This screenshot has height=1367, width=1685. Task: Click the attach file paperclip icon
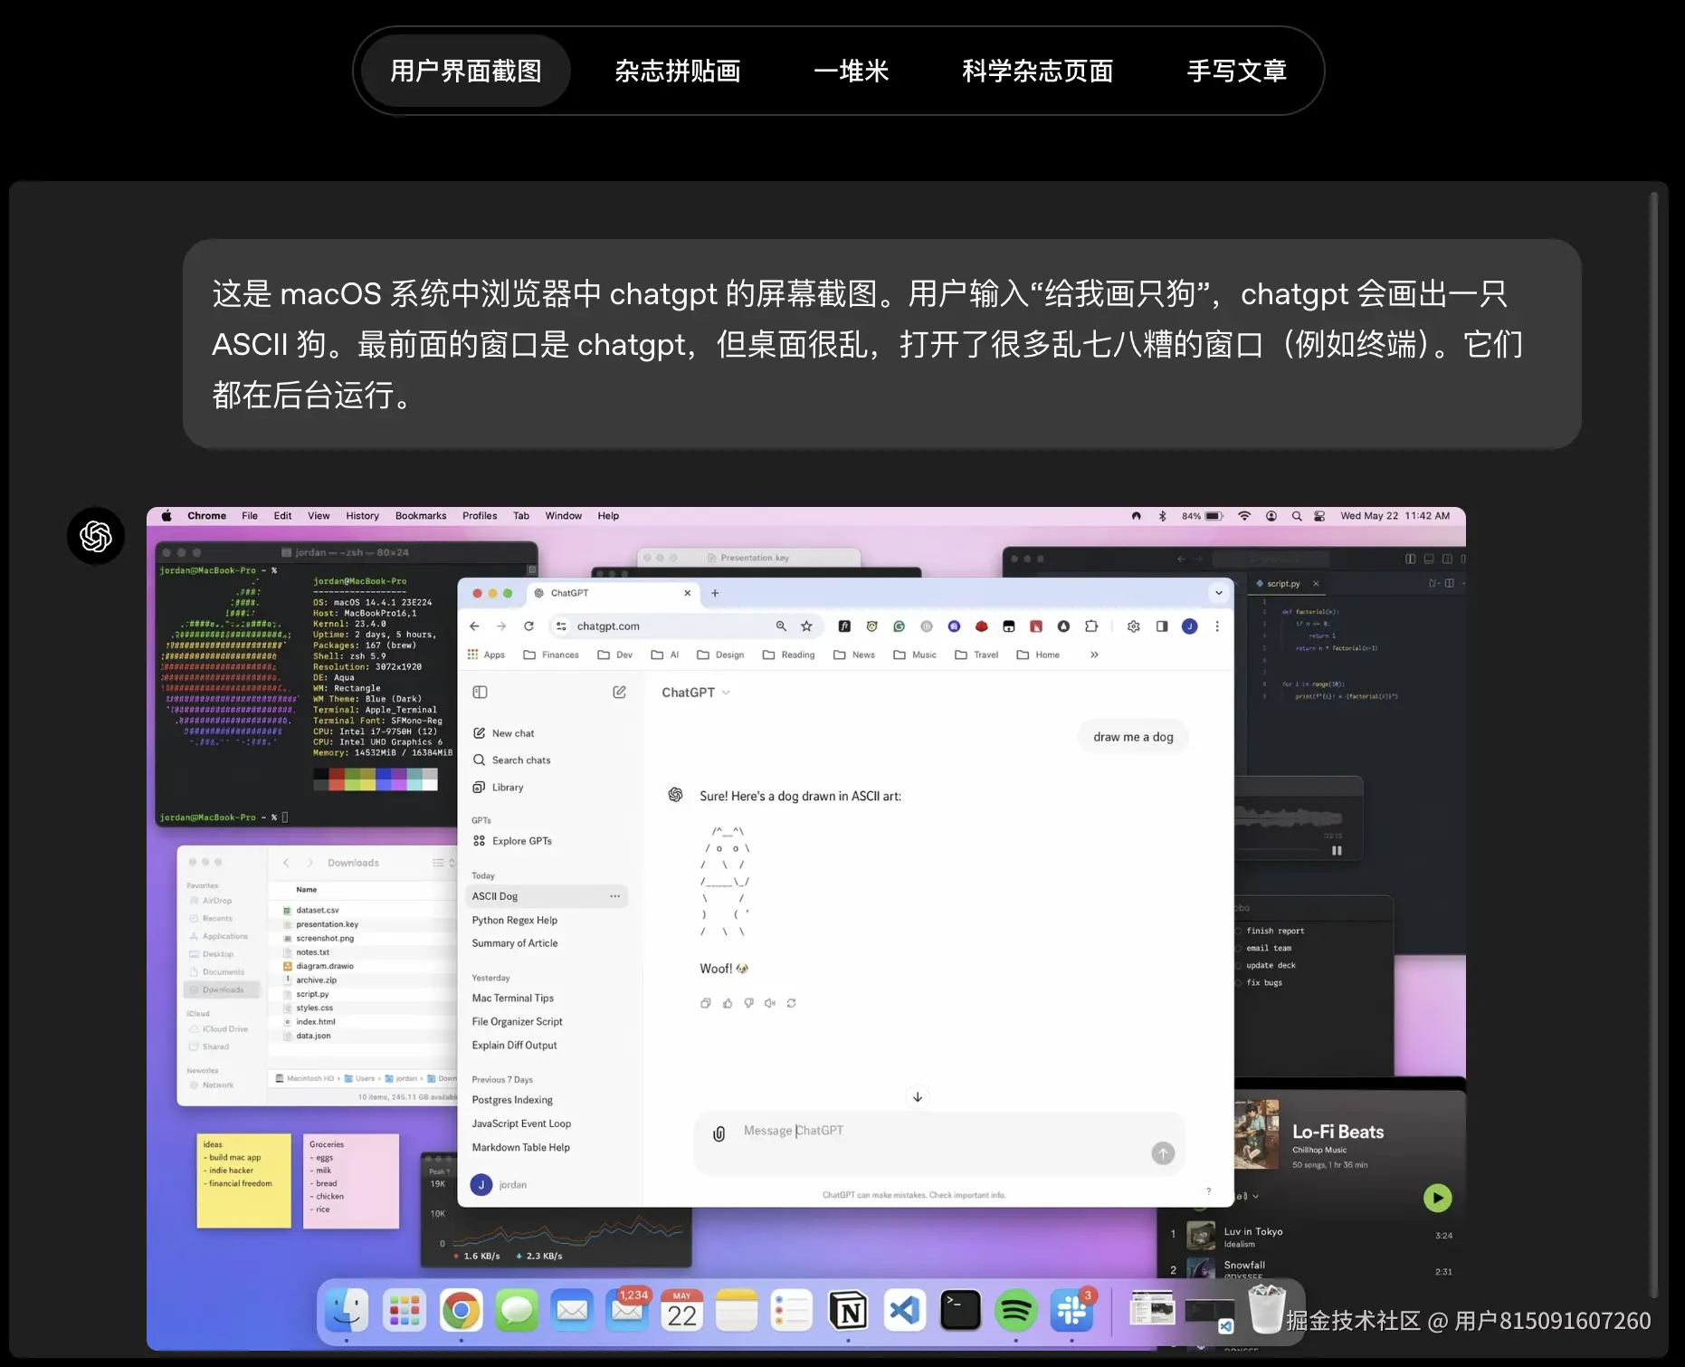[719, 1133]
